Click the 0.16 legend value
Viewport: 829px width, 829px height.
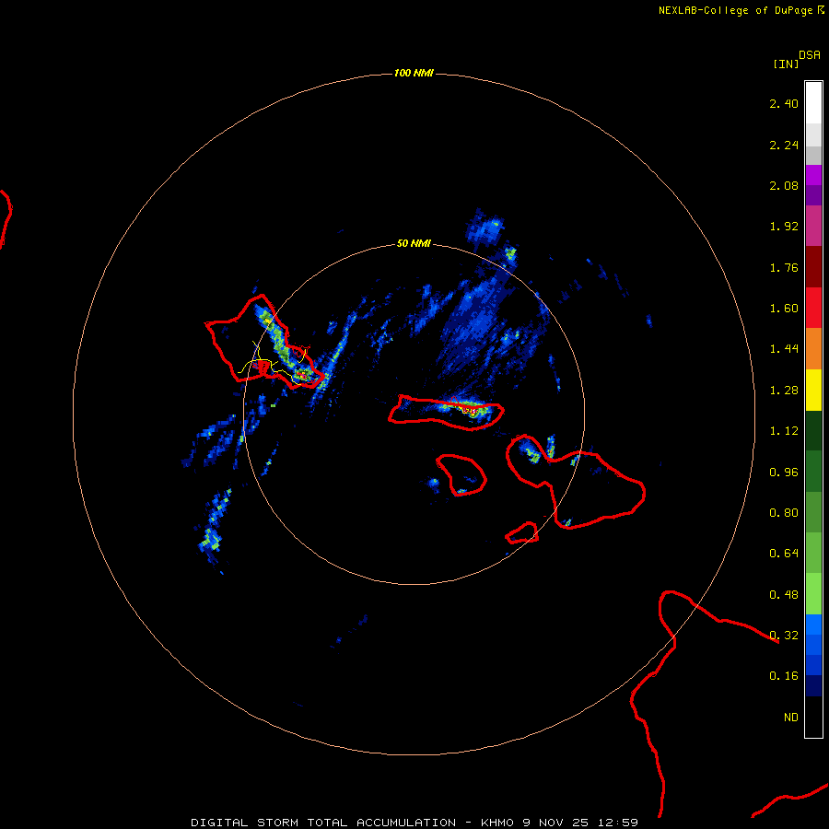[x=784, y=676]
